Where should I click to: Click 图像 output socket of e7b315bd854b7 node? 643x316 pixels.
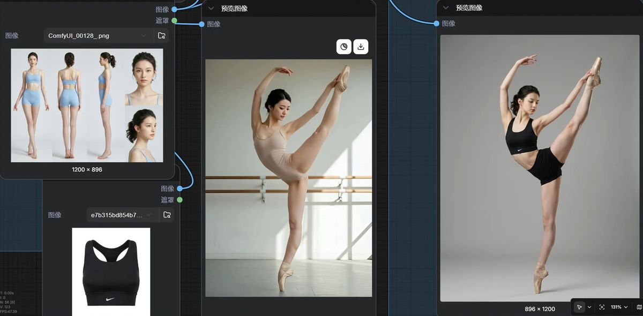coord(180,189)
